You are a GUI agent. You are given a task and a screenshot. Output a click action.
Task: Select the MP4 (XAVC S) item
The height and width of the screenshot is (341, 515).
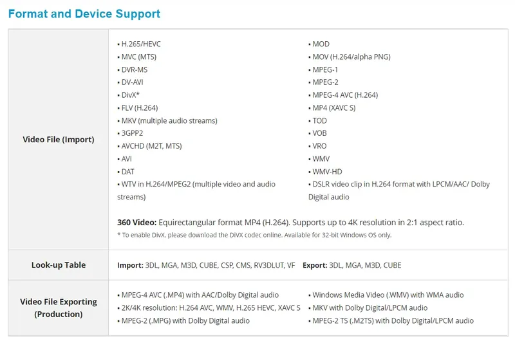333,107
